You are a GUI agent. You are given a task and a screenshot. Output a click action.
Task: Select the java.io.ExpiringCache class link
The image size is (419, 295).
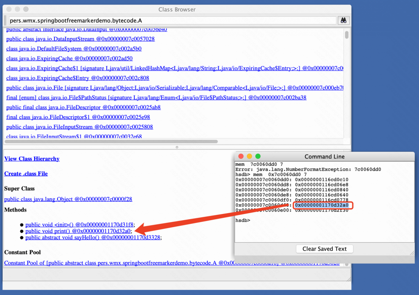coord(69,59)
